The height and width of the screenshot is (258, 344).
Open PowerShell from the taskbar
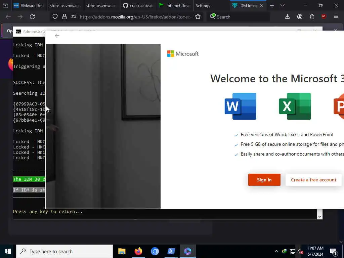click(x=171, y=251)
